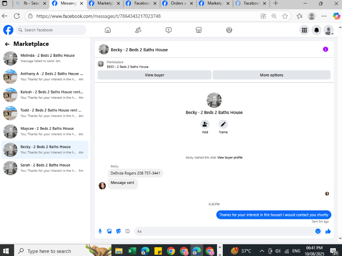Click the pencil Name icon
Screen dimensions: 342x256
click(x=223, y=124)
